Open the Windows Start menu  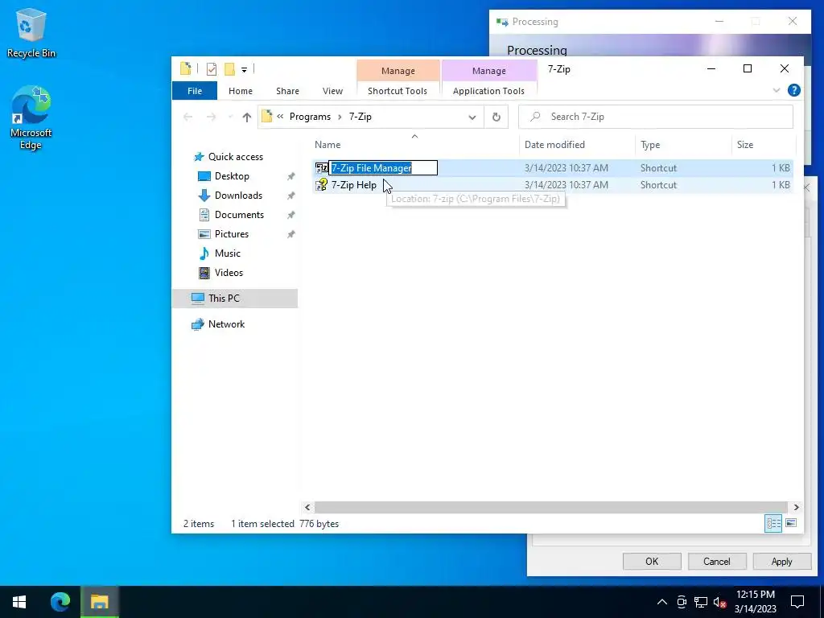pos(19,602)
